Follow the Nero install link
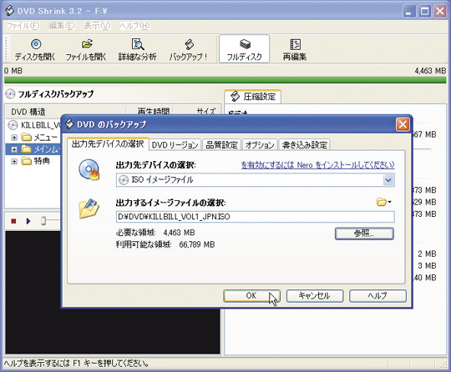The image size is (451, 372). click(317, 165)
